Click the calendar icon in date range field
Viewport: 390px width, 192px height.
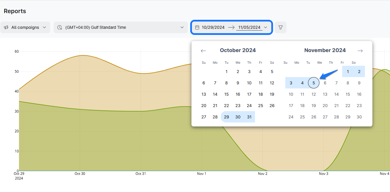(x=197, y=27)
